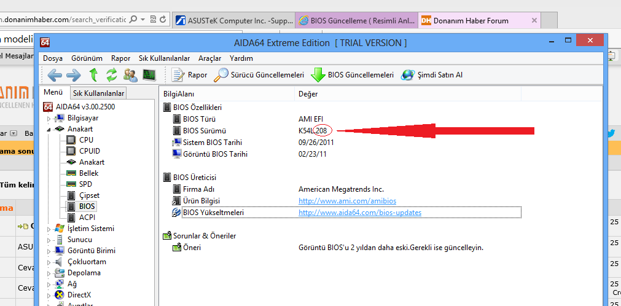The image size is (621, 306).
Task: Open the Araçlar menu
Action: point(210,58)
